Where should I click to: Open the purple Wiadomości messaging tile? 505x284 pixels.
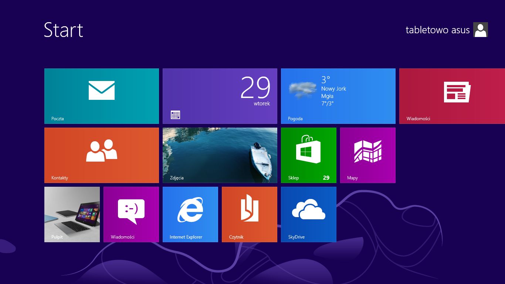(x=131, y=214)
